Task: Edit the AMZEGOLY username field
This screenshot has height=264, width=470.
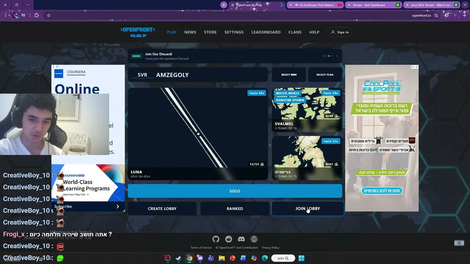Action: pyautogui.click(x=210, y=75)
